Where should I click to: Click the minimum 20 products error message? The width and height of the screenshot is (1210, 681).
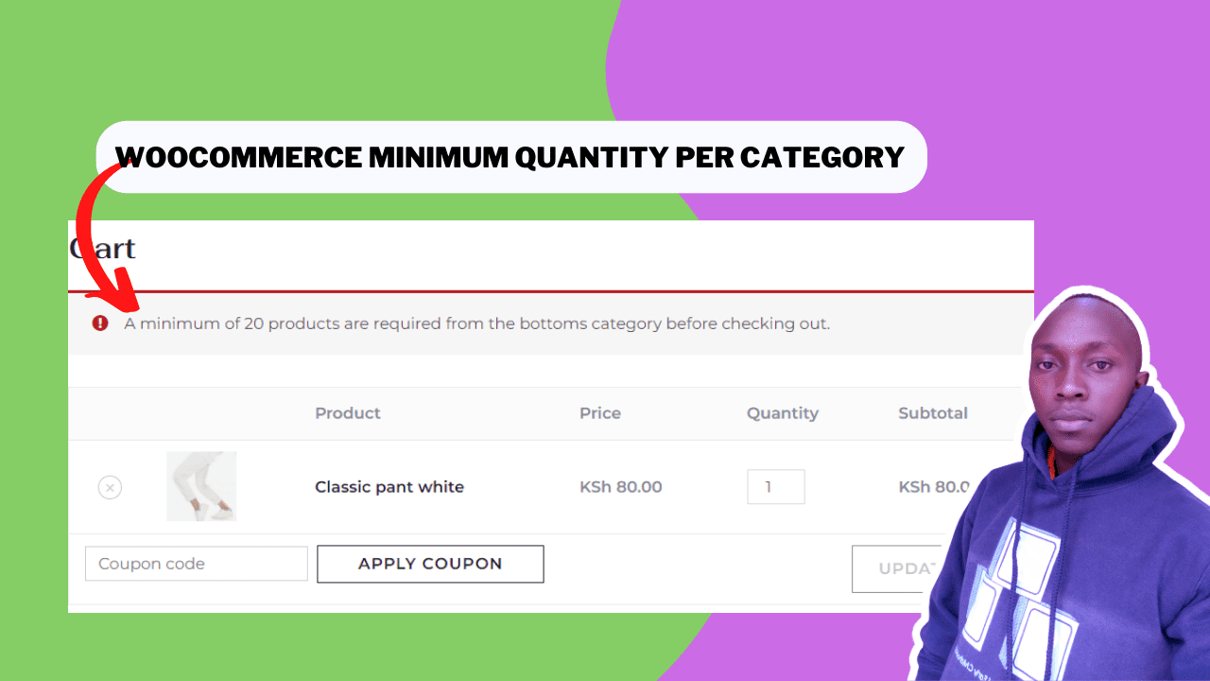point(477,323)
